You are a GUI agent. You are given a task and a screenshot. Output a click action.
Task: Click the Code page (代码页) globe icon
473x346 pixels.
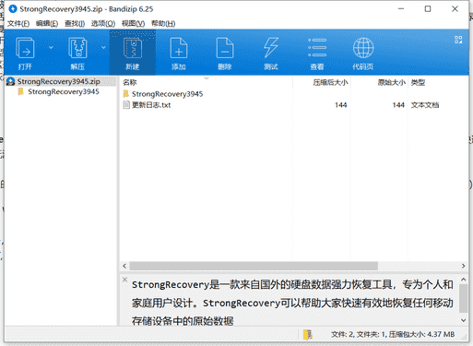363,48
